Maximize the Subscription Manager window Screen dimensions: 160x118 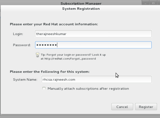pyautogui.click(x=153, y=3)
